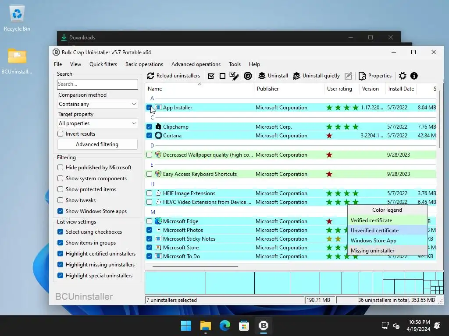
Task: Click the Windows Store App legend color
Action: click(x=388, y=240)
